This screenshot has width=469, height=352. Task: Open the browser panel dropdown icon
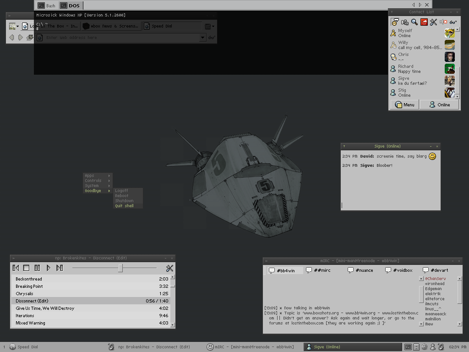(14, 26)
